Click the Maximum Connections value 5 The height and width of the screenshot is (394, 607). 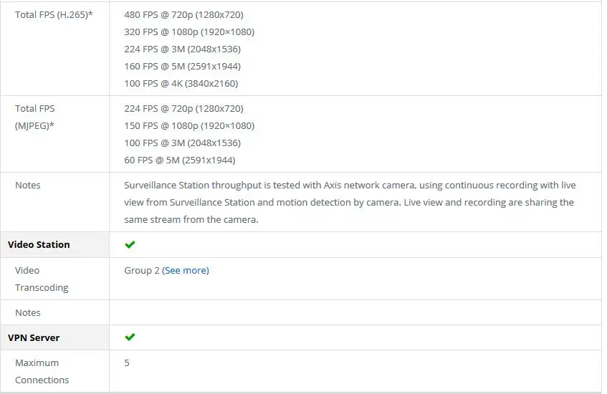click(127, 362)
